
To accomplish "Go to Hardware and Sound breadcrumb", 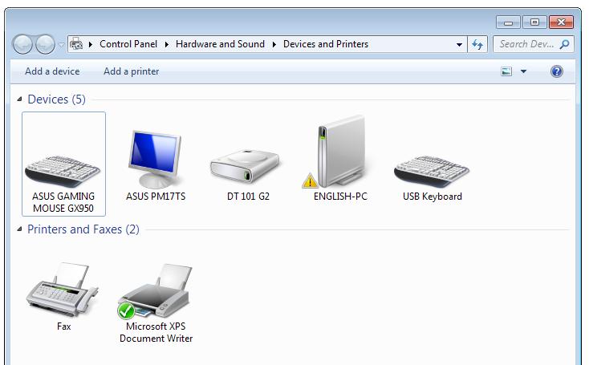I will coord(220,44).
